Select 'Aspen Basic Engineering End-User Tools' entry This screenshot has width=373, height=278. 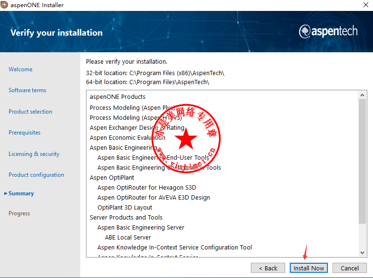tap(153, 158)
